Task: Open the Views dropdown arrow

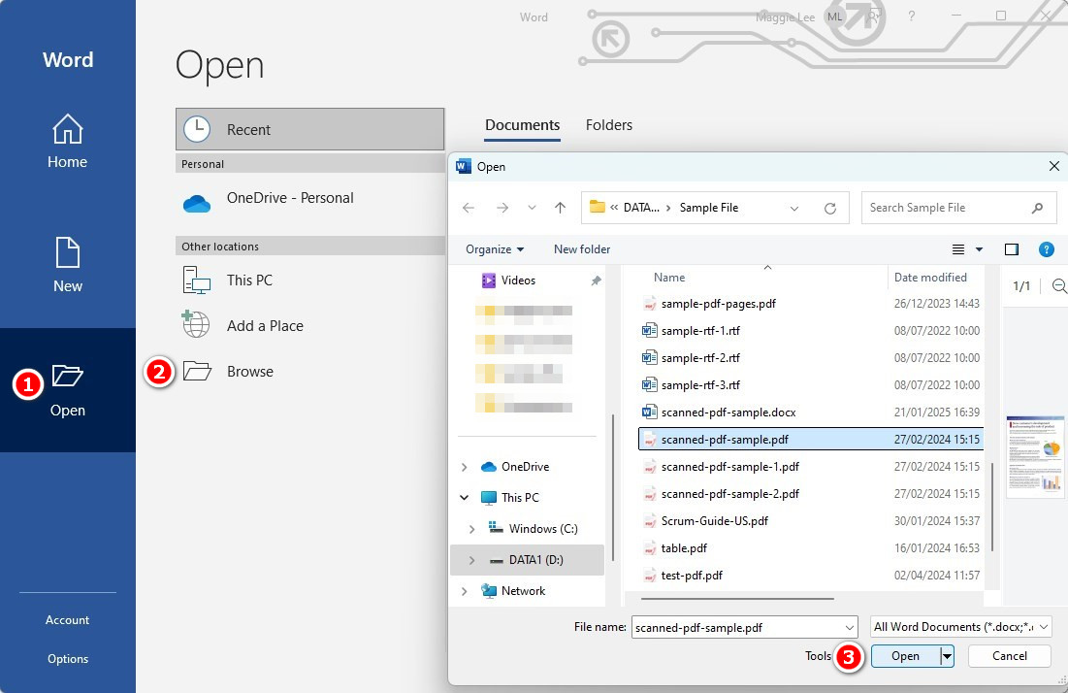Action: 980,249
